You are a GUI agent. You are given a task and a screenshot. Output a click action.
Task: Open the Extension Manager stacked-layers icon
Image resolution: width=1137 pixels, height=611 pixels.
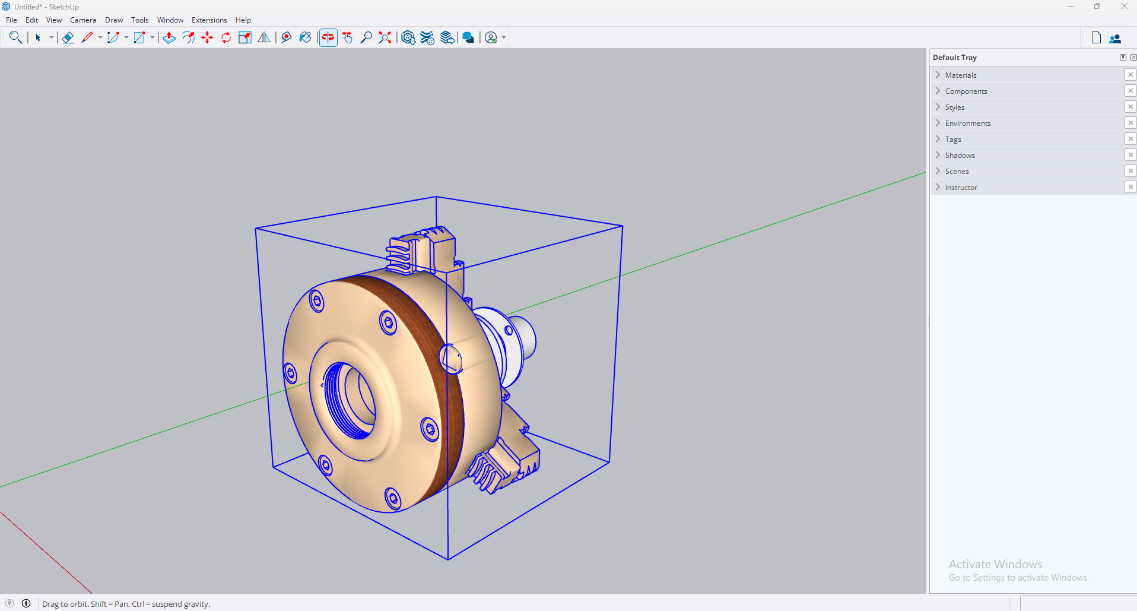(x=447, y=37)
